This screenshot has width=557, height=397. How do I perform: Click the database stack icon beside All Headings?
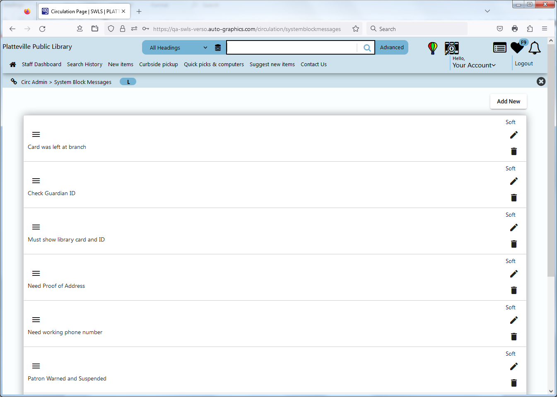coord(218,48)
